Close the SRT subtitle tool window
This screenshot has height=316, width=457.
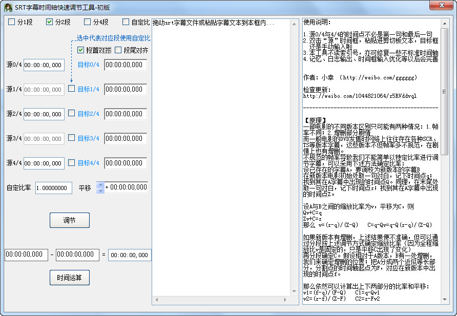pos(441,5)
